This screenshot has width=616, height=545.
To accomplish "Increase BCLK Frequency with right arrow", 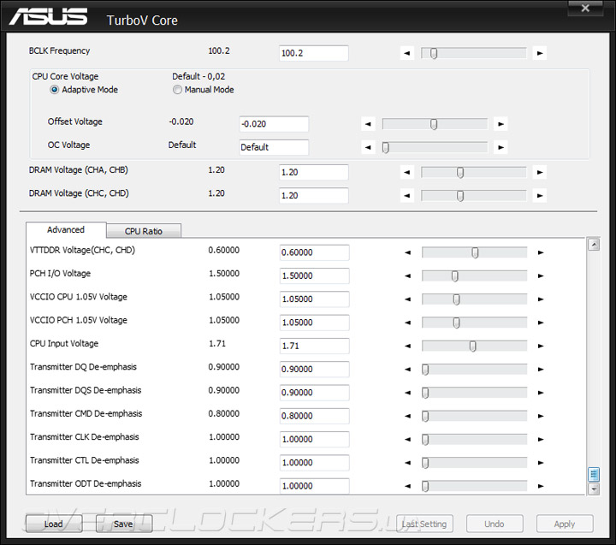I will coord(540,53).
